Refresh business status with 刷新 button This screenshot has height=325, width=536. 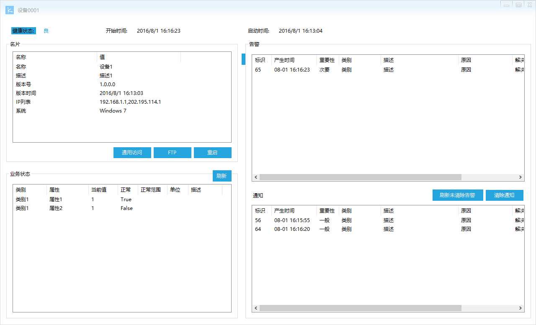(x=222, y=176)
